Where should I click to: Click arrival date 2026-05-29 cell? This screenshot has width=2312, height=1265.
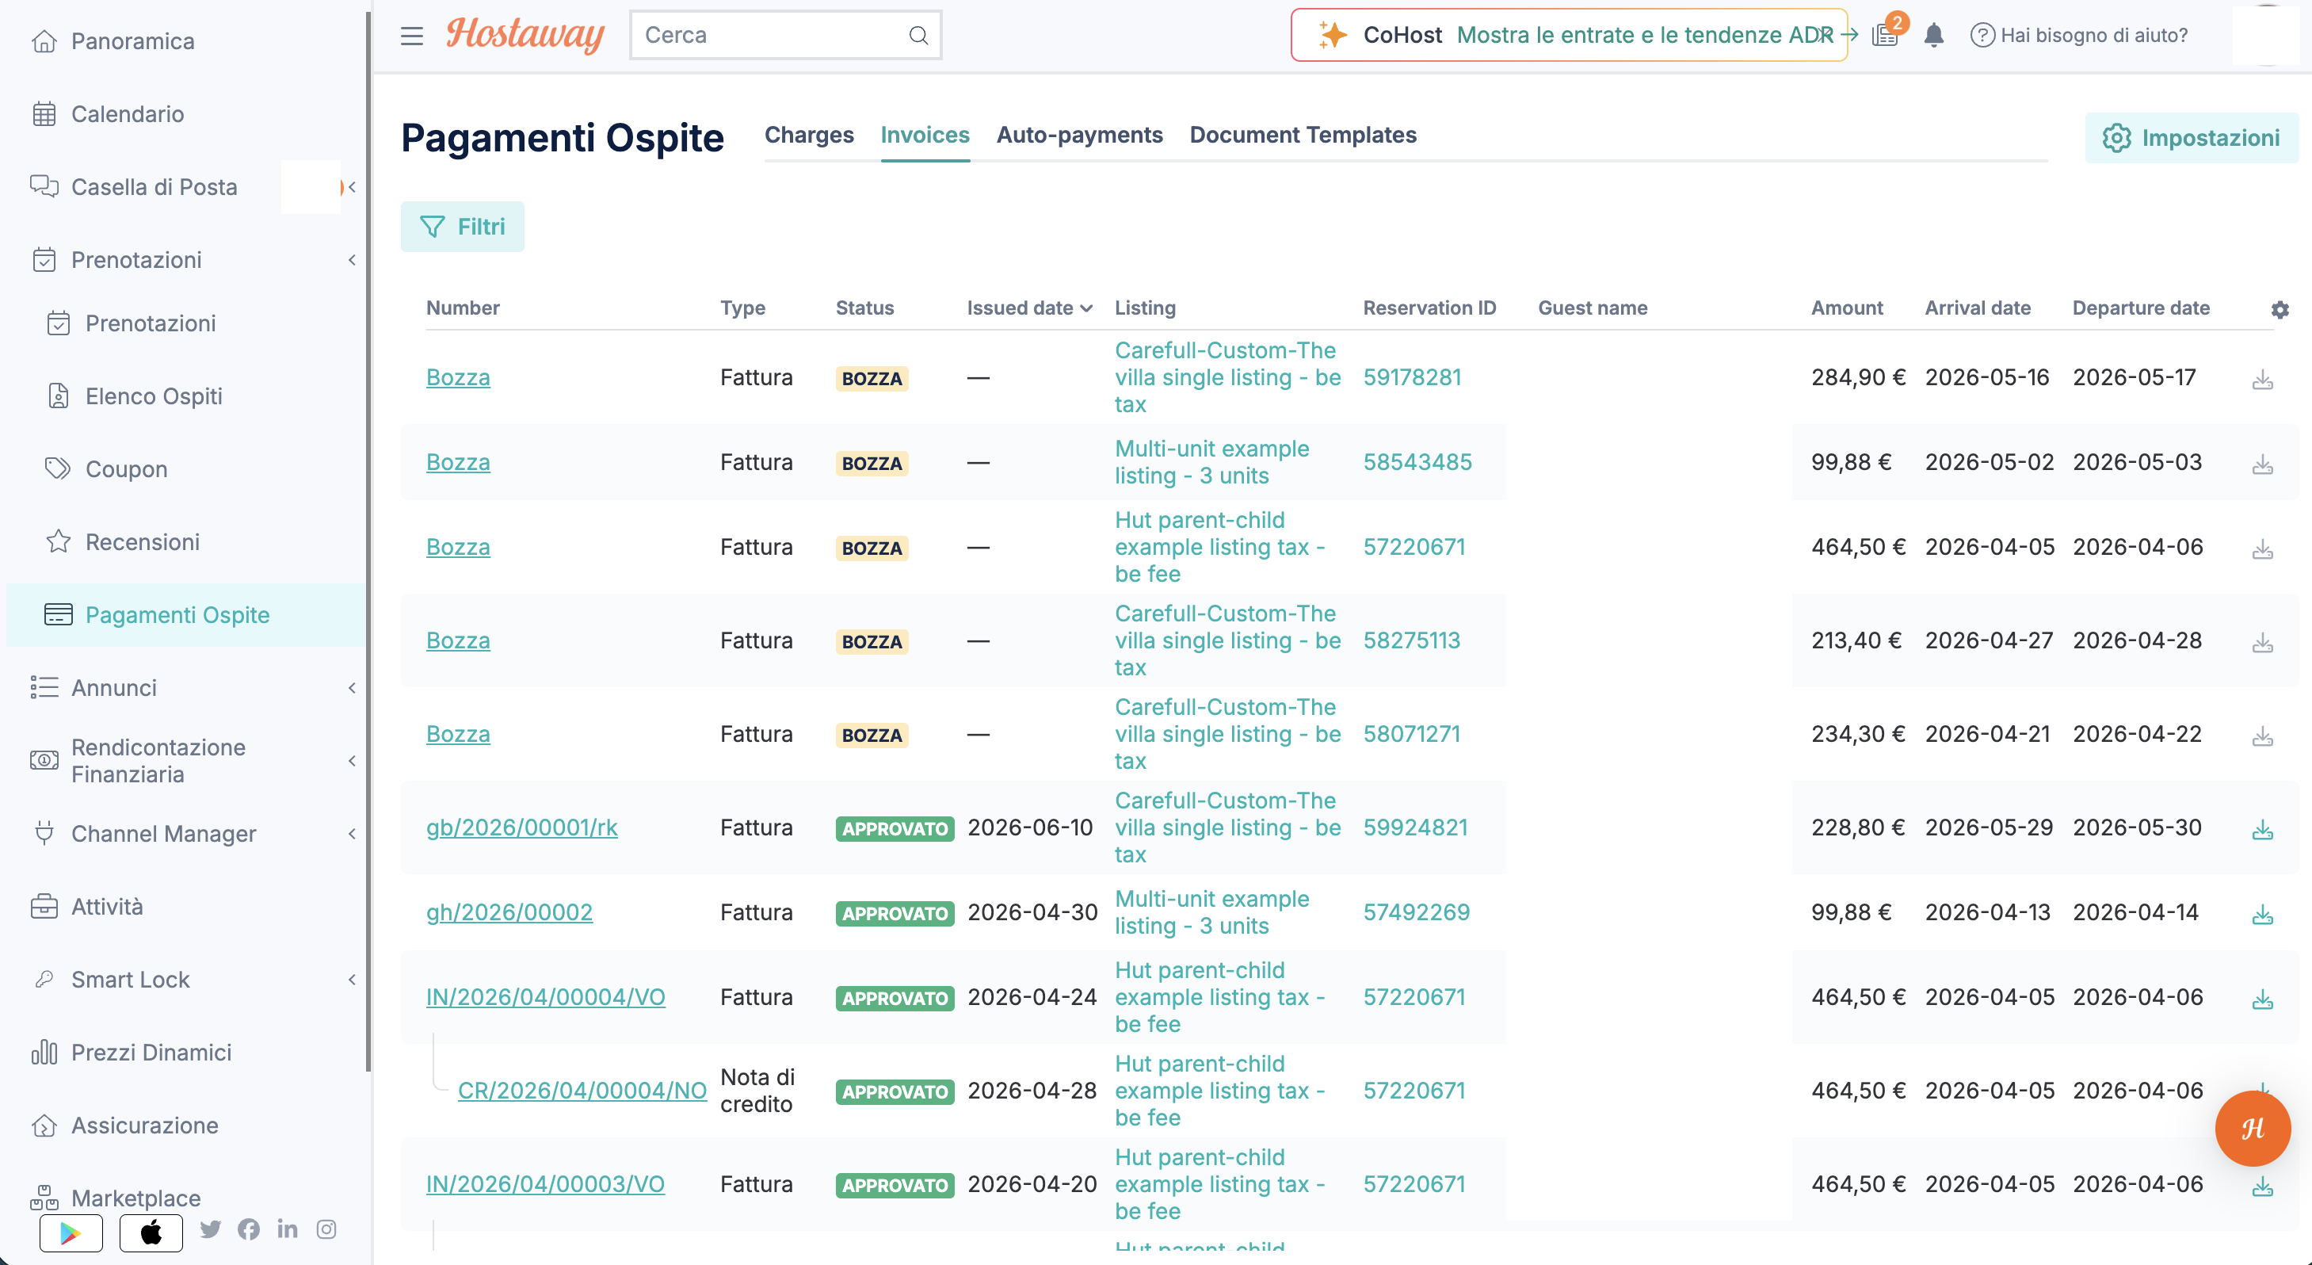click(x=1989, y=827)
